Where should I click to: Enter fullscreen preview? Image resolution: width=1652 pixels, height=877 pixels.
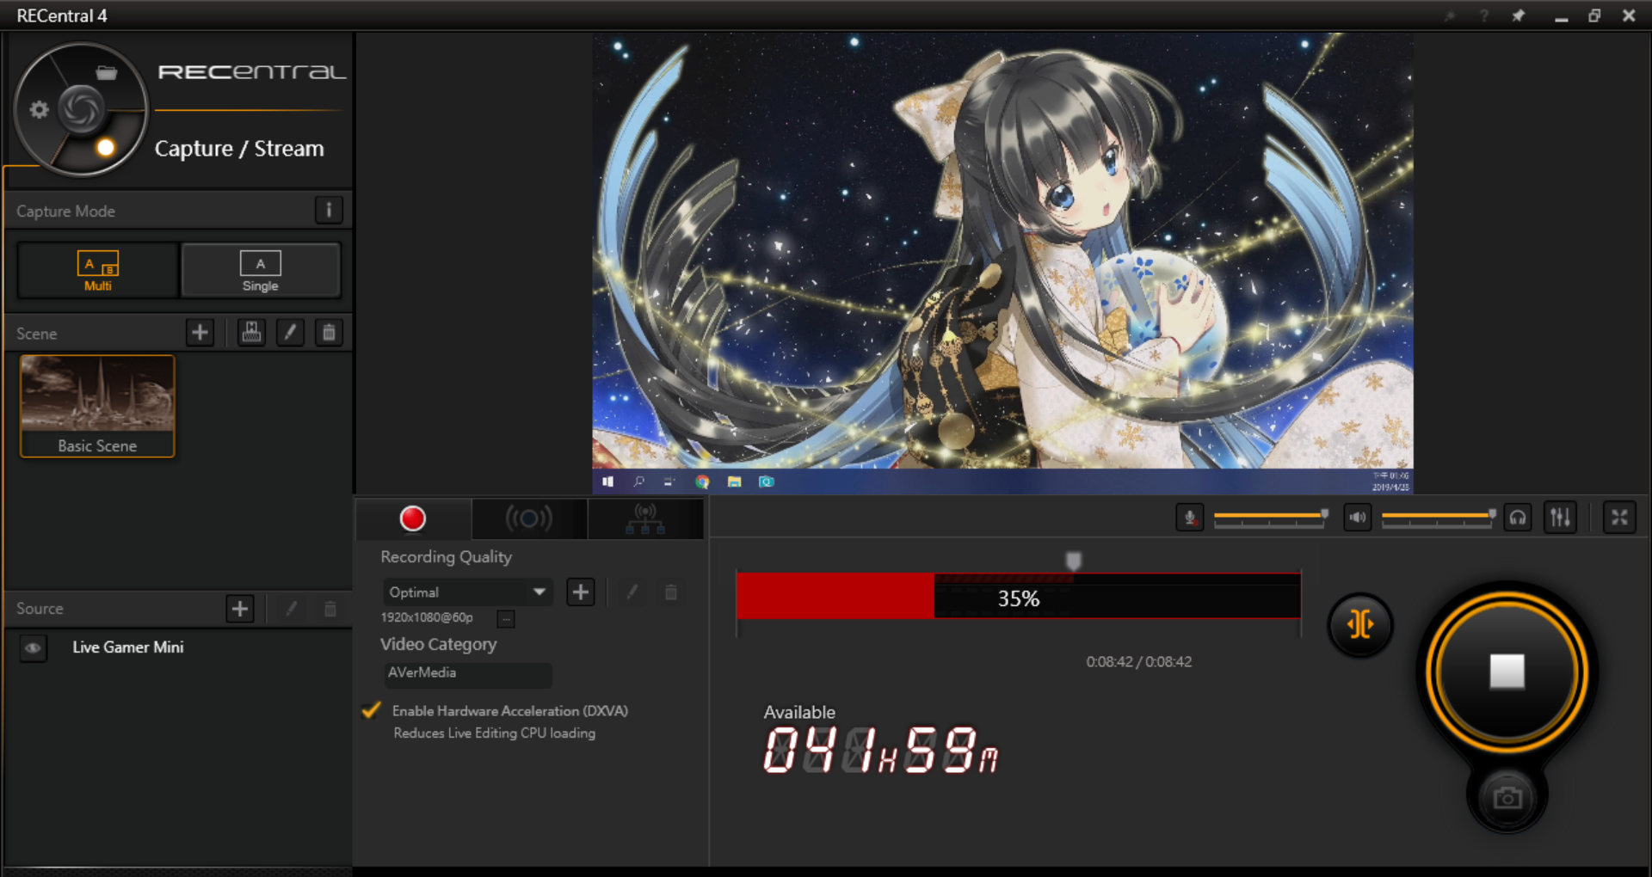click(1619, 518)
